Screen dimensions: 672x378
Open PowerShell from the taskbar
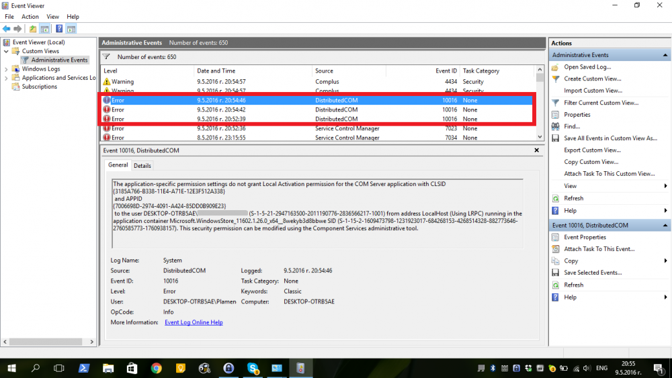(x=83, y=368)
